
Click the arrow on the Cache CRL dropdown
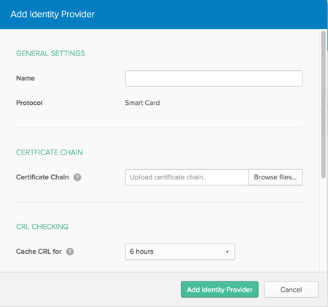(227, 252)
